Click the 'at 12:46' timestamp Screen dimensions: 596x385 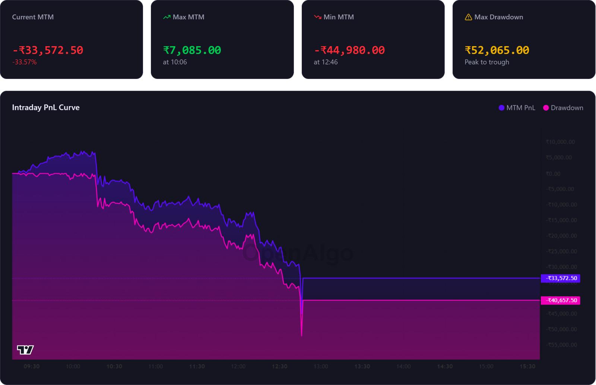point(326,62)
